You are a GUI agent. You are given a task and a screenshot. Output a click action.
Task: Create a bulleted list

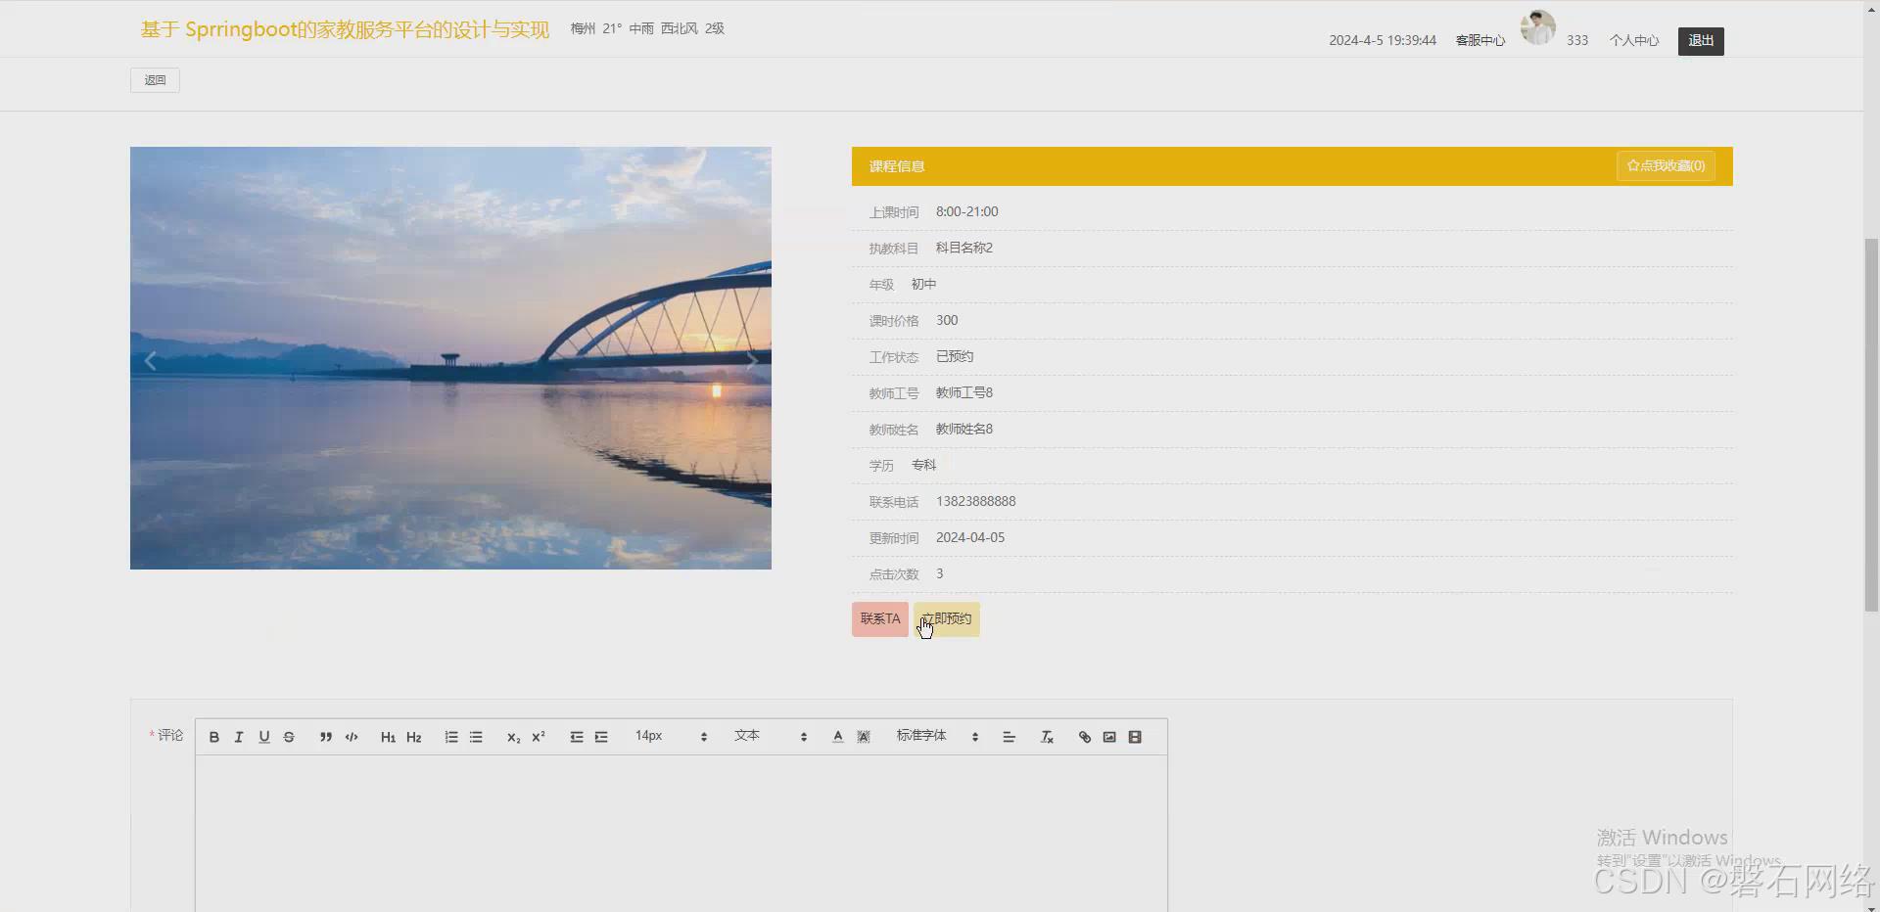pyautogui.click(x=476, y=737)
